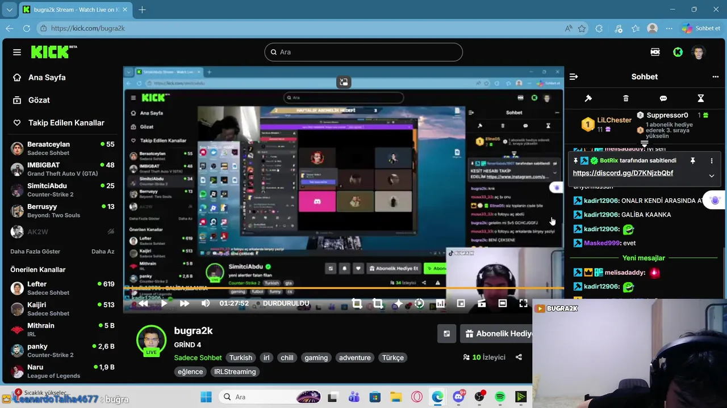The height and width of the screenshot is (408, 727).
Task: Open the offline AK2W channel
Action: (x=62, y=232)
